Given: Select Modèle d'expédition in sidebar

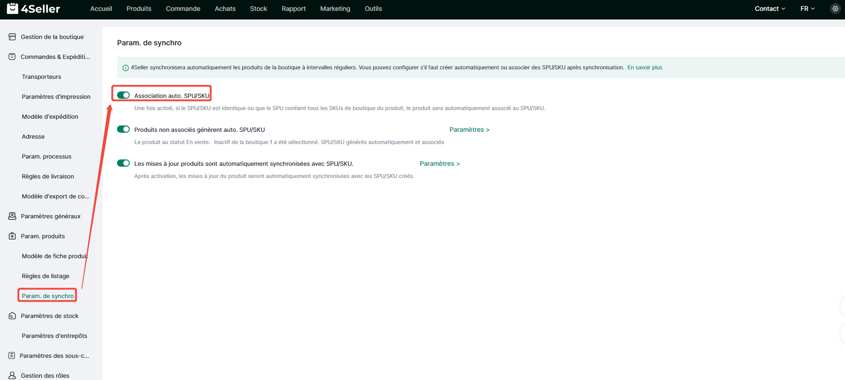Looking at the screenshot, I should click(x=50, y=116).
